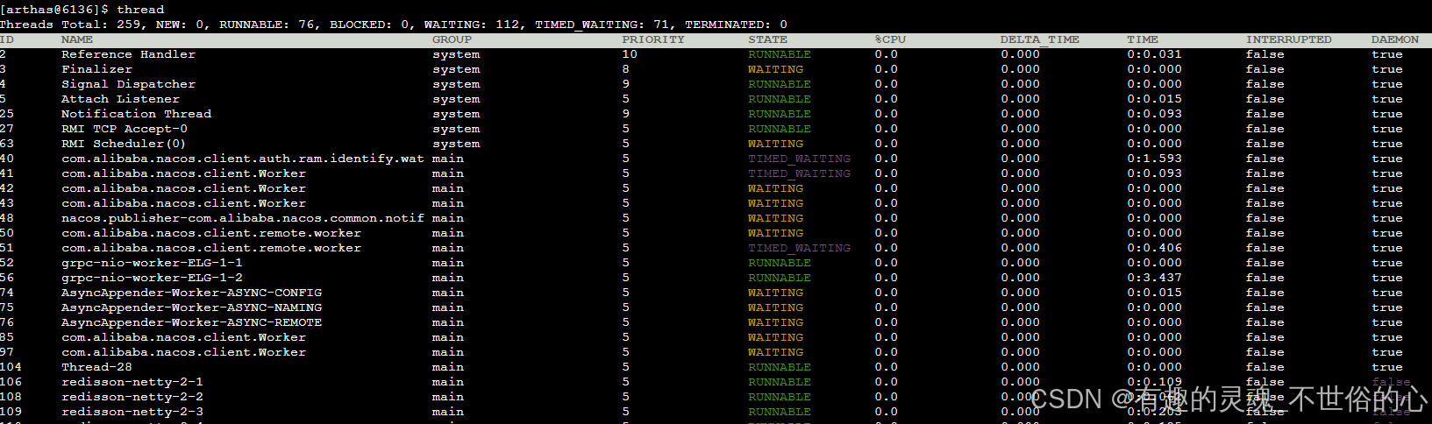Click priority value '10' of Reference Handler

[630, 54]
